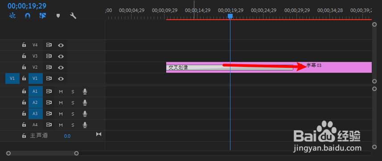Image resolution: width=382 pixels, height=161 pixels.
Task: Click master track output channel icon
Action: point(99,134)
